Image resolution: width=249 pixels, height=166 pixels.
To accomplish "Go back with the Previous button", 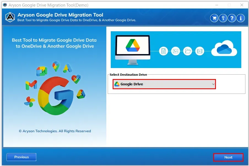I will pos(21,157).
